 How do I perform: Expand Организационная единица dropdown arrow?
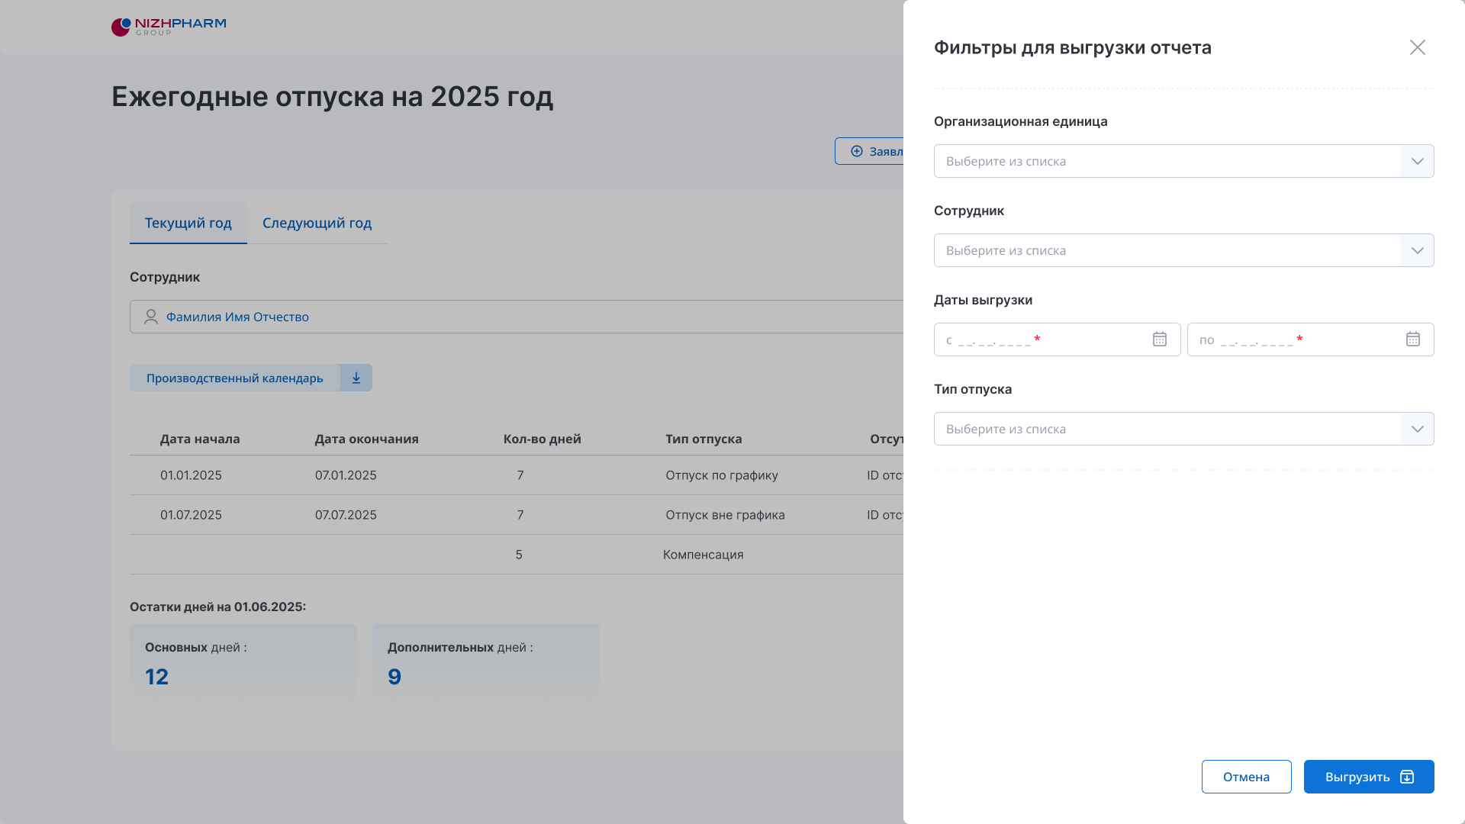[x=1417, y=161]
